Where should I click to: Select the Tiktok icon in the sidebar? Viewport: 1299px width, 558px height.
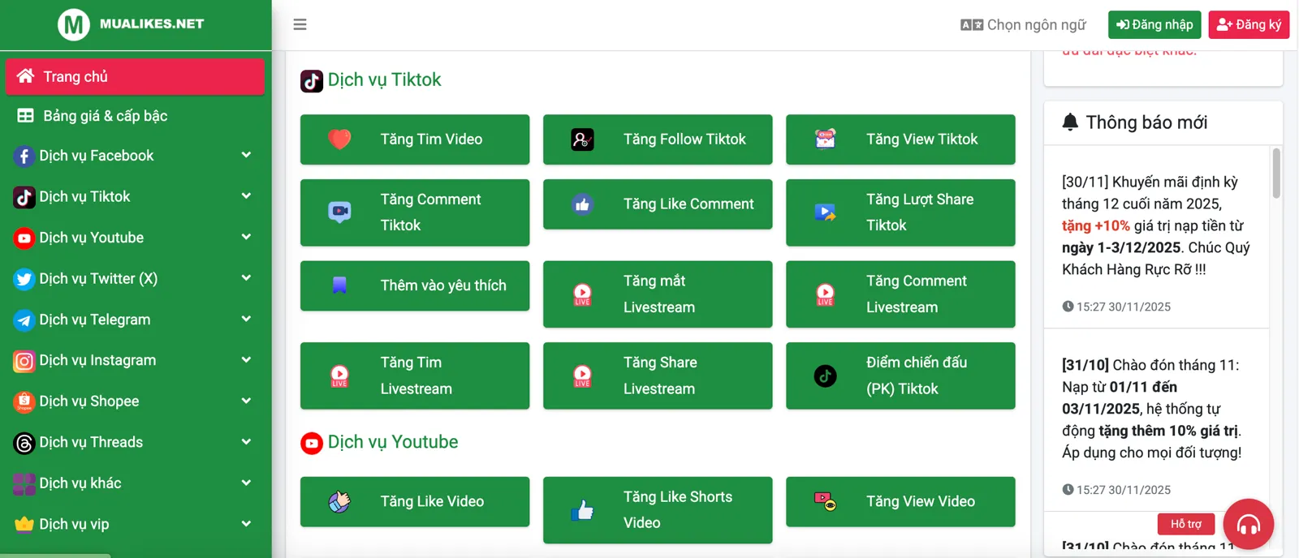coord(24,196)
